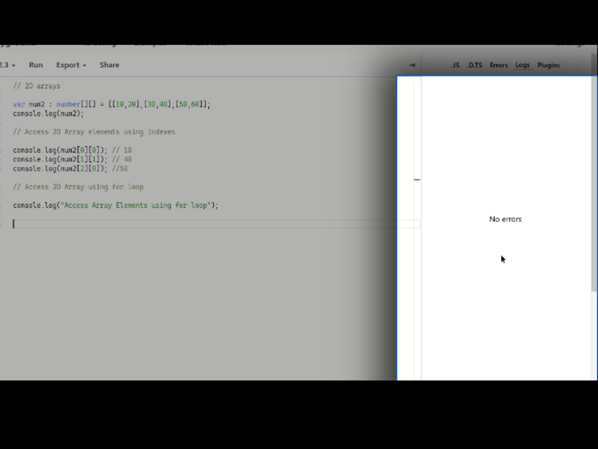Click the pin/dock sidebar icon
Image resolution: width=598 pixels, height=449 pixels.
[413, 65]
